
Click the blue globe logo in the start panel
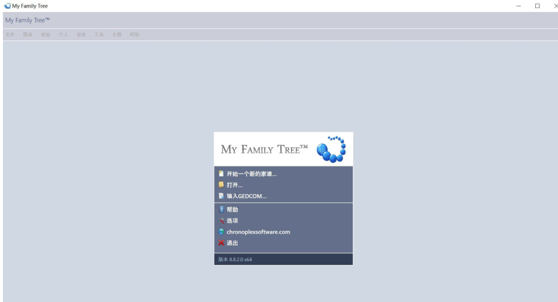[331, 149]
